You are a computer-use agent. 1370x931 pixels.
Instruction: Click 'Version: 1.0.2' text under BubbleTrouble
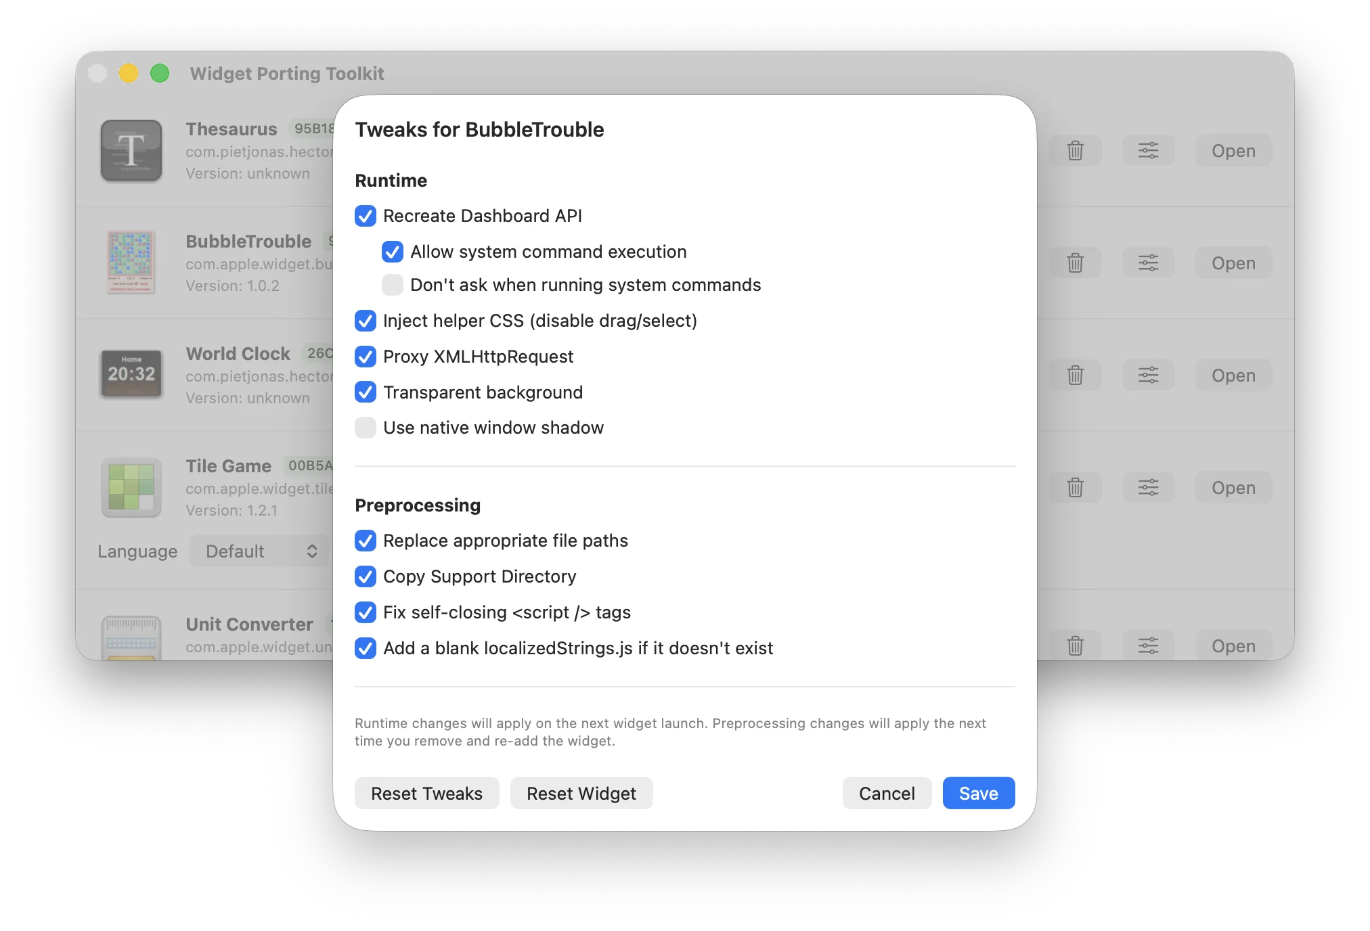click(x=232, y=286)
